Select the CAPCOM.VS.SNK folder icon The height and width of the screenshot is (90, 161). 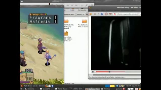66,21
